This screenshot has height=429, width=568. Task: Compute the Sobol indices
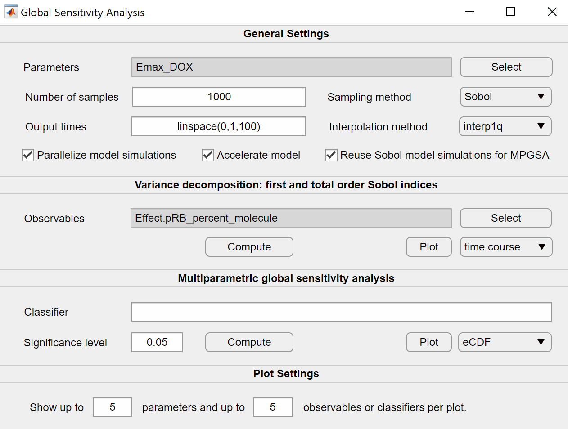(249, 247)
